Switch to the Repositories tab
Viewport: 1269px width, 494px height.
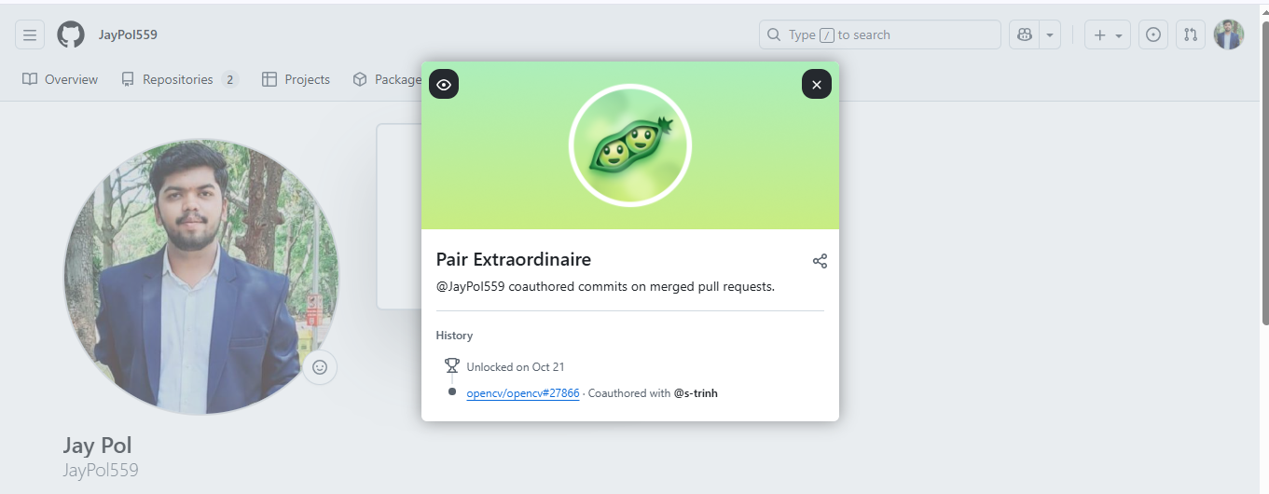(180, 79)
